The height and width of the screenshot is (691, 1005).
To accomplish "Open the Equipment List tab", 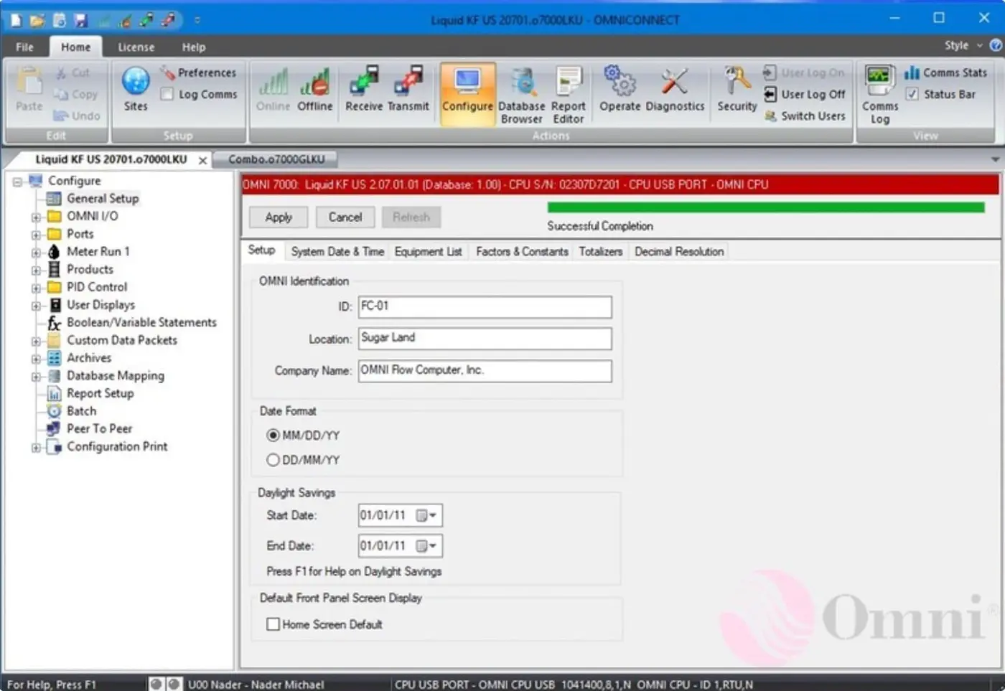I will [429, 252].
